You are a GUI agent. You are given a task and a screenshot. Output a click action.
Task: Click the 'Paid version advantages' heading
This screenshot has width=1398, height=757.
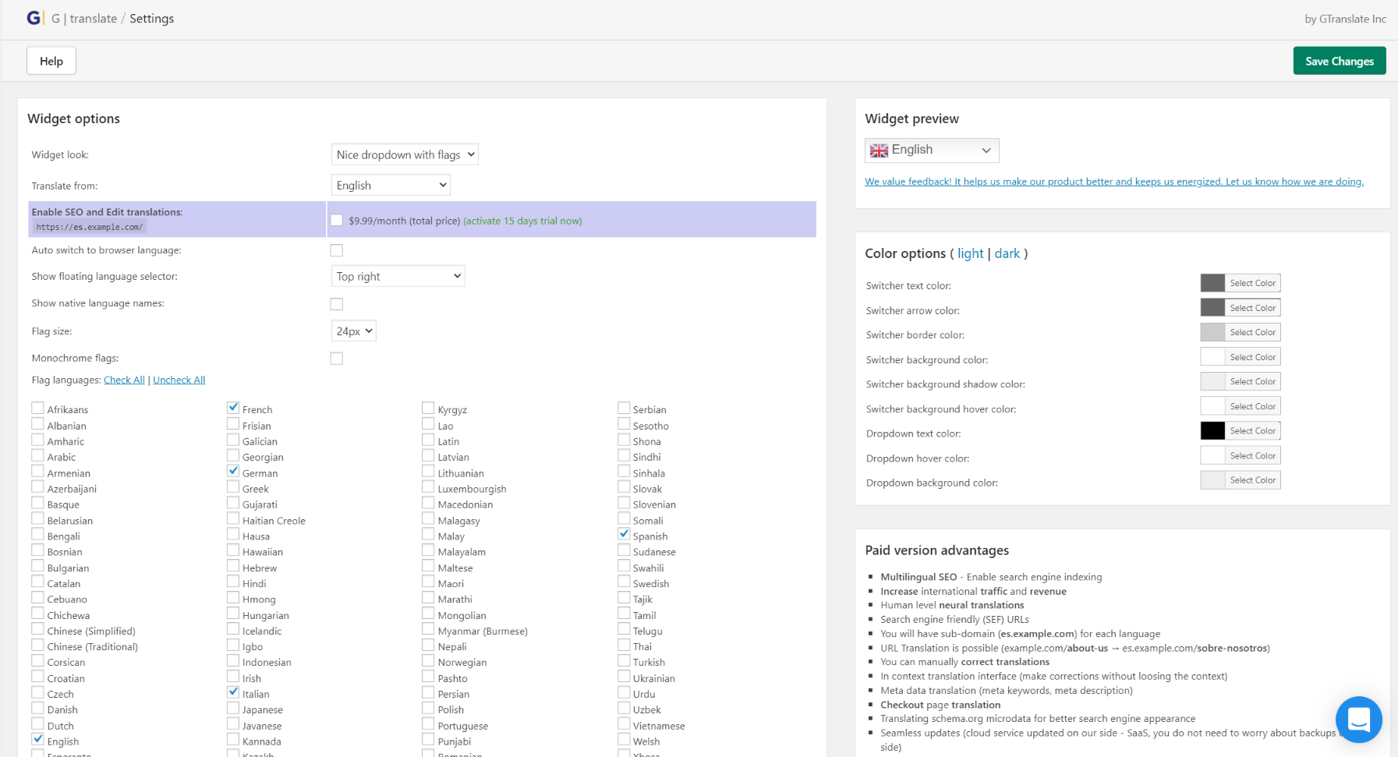(x=936, y=550)
